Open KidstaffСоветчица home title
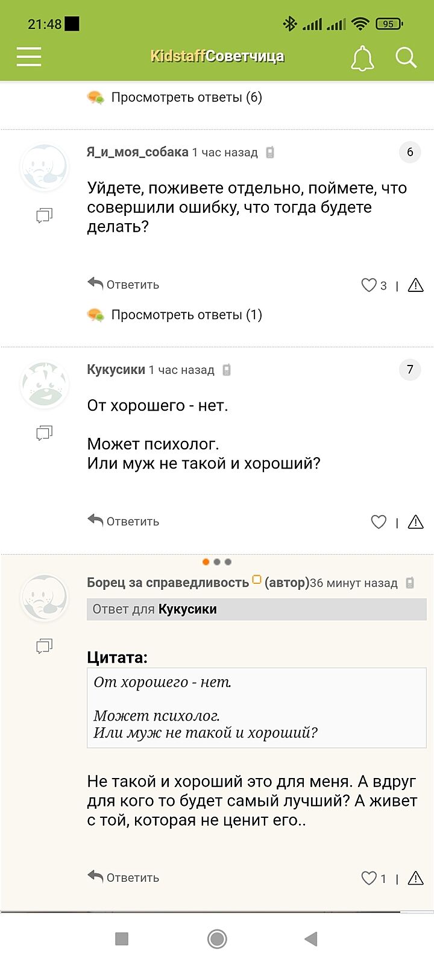 [x=217, y=57]
